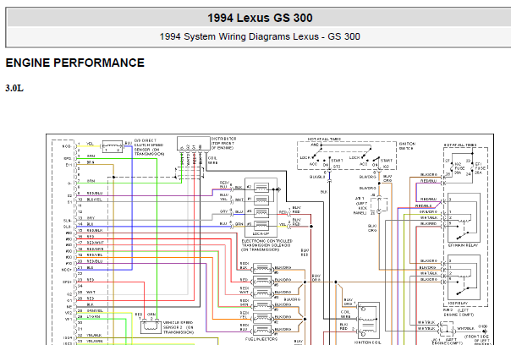Click the "FUEL INJECTORS" label

coord(261,339)
